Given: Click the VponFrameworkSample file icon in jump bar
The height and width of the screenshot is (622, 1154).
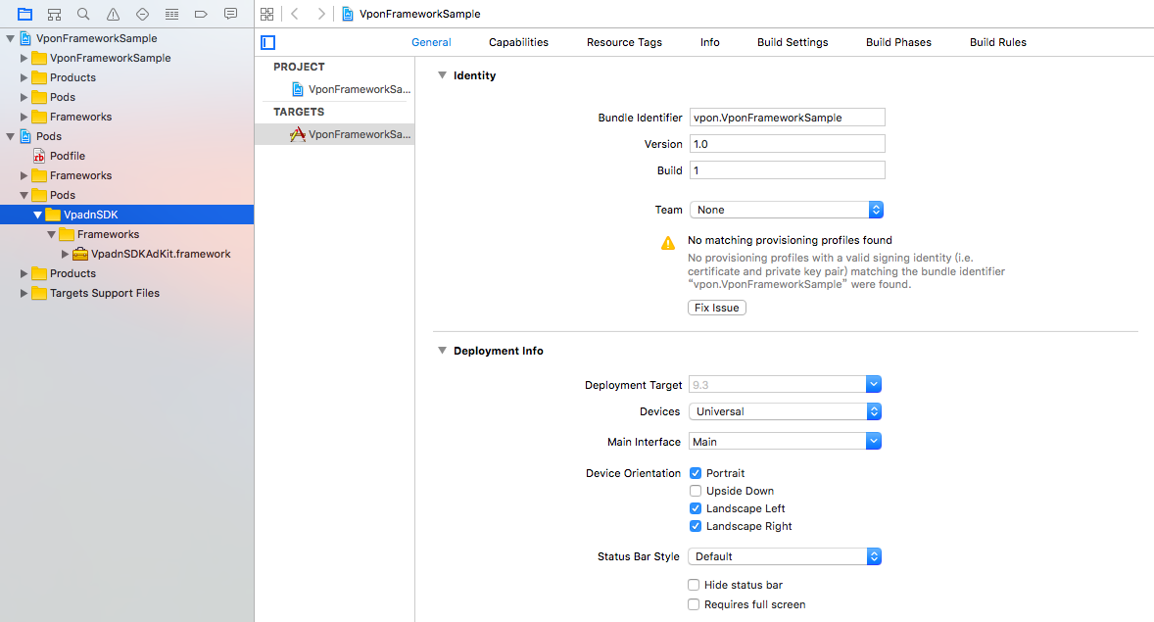Looking at the screenshot, I should click(x=348, y=14).
